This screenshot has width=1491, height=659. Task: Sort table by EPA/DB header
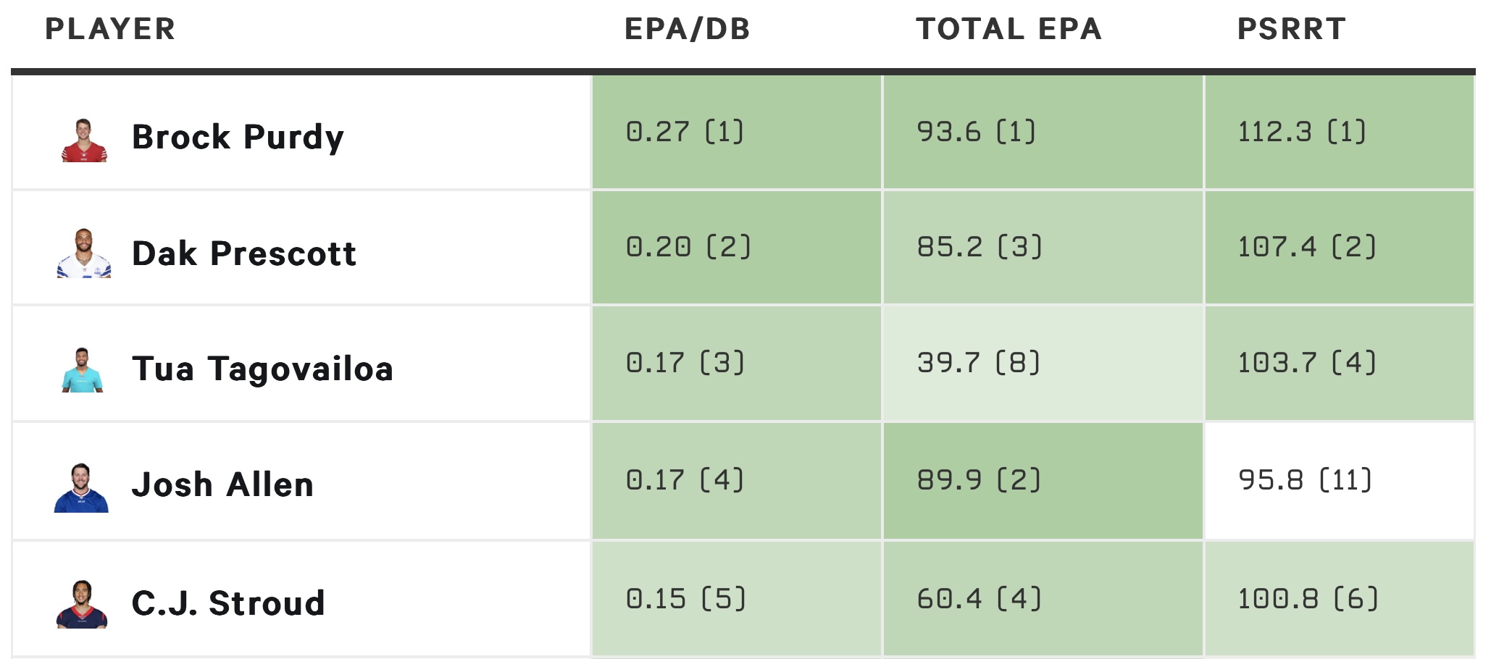click(688, 29)
